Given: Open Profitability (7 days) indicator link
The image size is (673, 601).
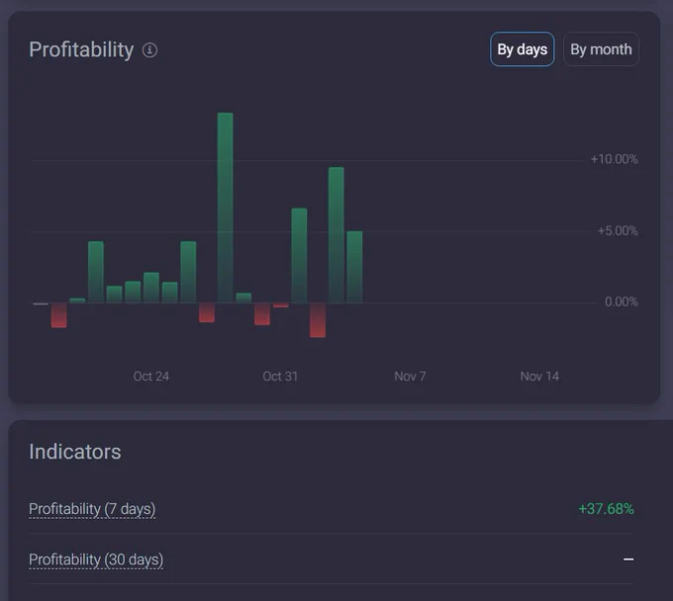Looking at the screenshot, I should click(92, 509).
